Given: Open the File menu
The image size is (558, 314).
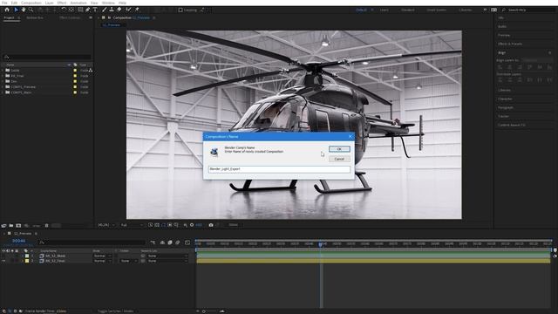Looking at the screenshot, I should pyautogui.click(x=4, y=3).
